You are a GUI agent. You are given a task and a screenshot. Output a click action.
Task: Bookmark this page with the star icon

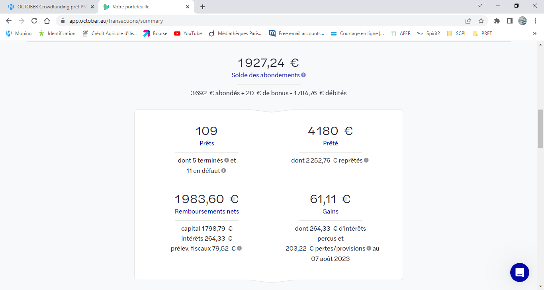tap(481, 21)
